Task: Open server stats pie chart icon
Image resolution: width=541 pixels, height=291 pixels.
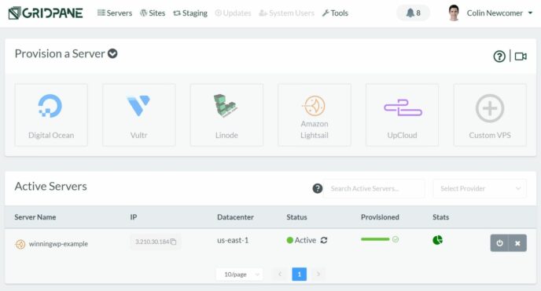Action: [437, 240]
